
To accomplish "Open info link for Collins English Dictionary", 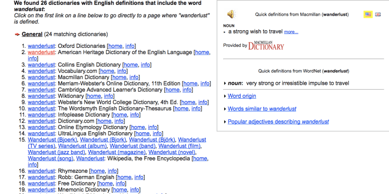I will (146, 65).
